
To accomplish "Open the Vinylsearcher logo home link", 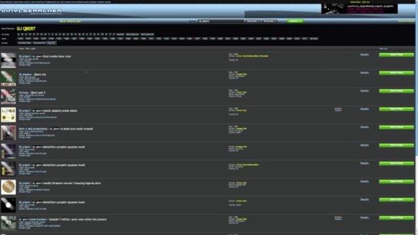I will [31, 11].
